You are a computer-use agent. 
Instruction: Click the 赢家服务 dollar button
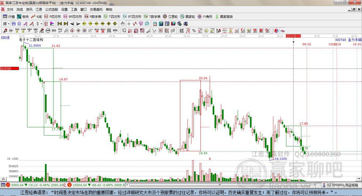[224, 16]
